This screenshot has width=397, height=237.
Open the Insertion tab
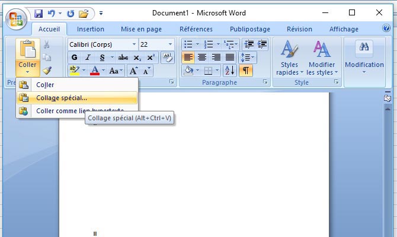tap(91, 29)
